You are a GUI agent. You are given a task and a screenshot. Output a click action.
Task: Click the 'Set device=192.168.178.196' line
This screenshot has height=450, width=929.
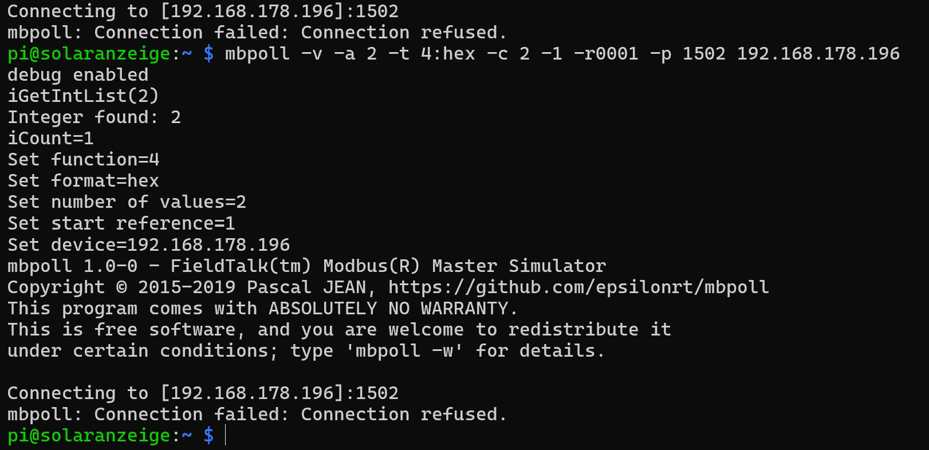(x=148, y=245)
